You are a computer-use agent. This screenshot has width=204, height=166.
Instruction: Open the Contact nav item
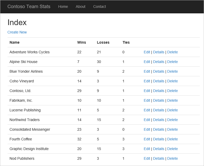99,7
